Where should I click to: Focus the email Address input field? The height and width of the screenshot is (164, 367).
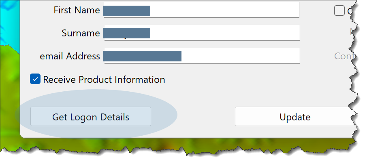click(202, 56)
